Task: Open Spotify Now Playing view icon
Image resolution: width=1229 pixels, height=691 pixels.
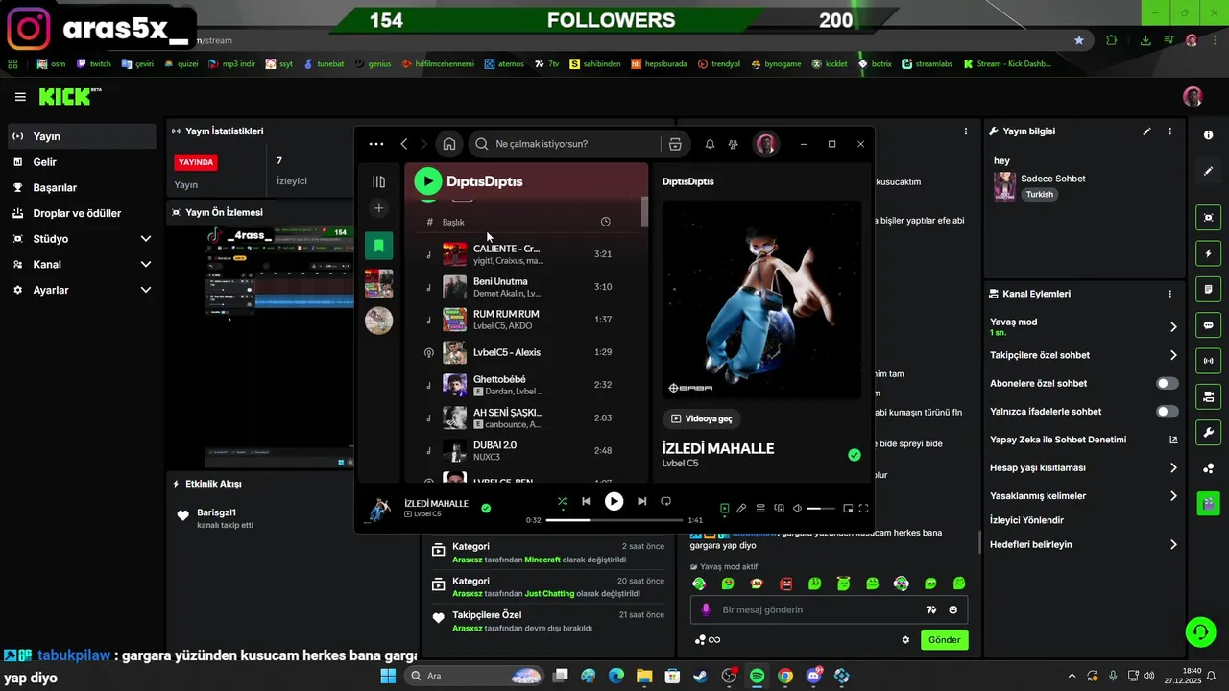Action: click(x=725, y=509)
